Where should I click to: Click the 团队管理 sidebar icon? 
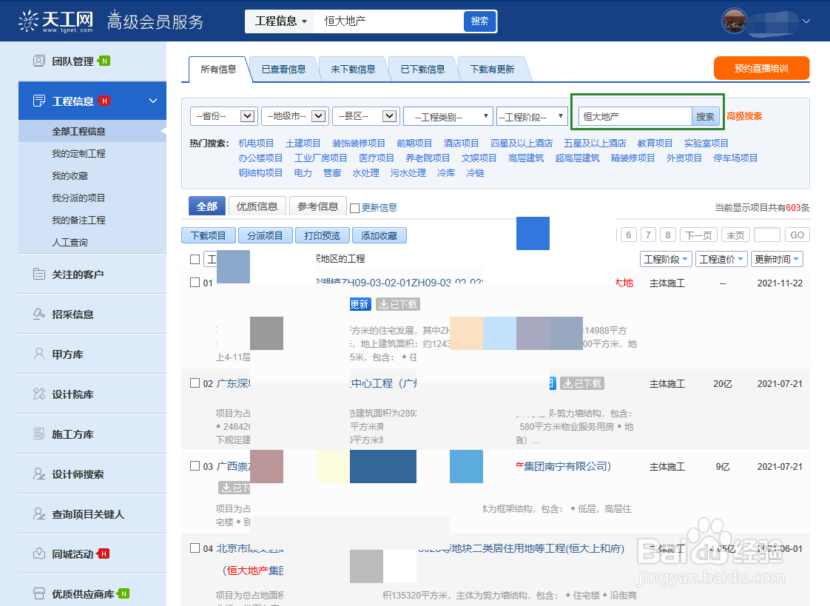38,61
